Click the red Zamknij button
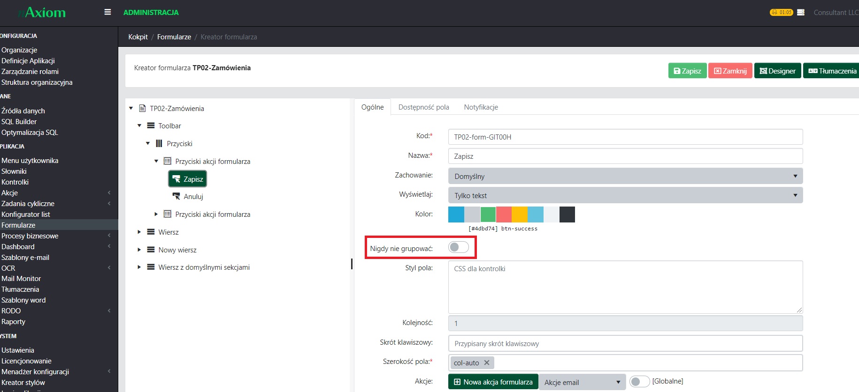 (x=730, y=71)
